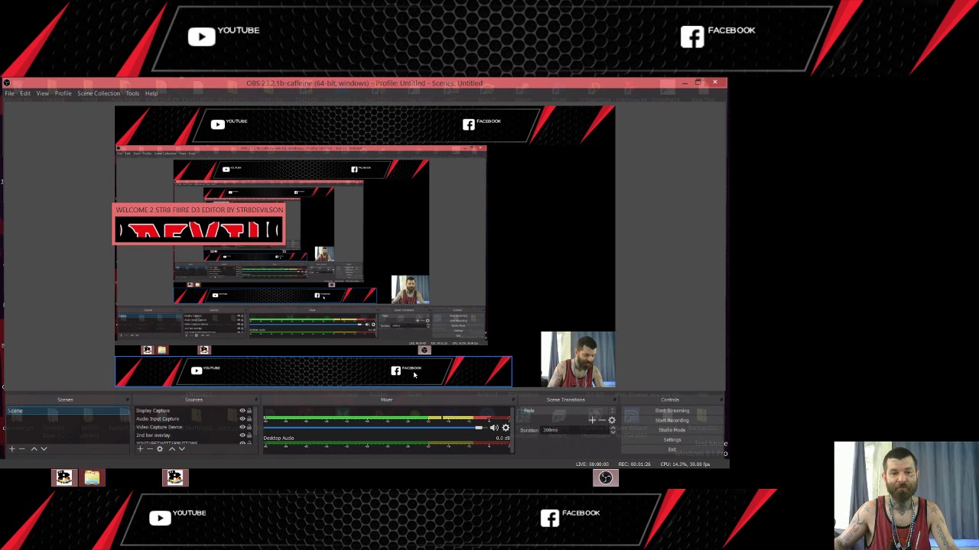Image resolution: width=979 pixels, height=550 pixels.
Task: Open the Fade transition dropdown
Action: point(568,411)
